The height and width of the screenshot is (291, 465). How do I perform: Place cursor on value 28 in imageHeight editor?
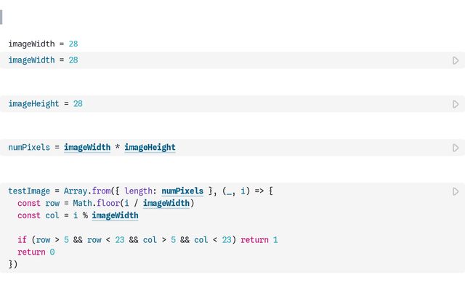[78, 104]
